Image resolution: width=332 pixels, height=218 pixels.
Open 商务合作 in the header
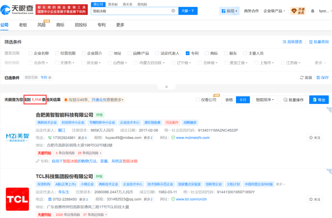click(x=251, y=11)
